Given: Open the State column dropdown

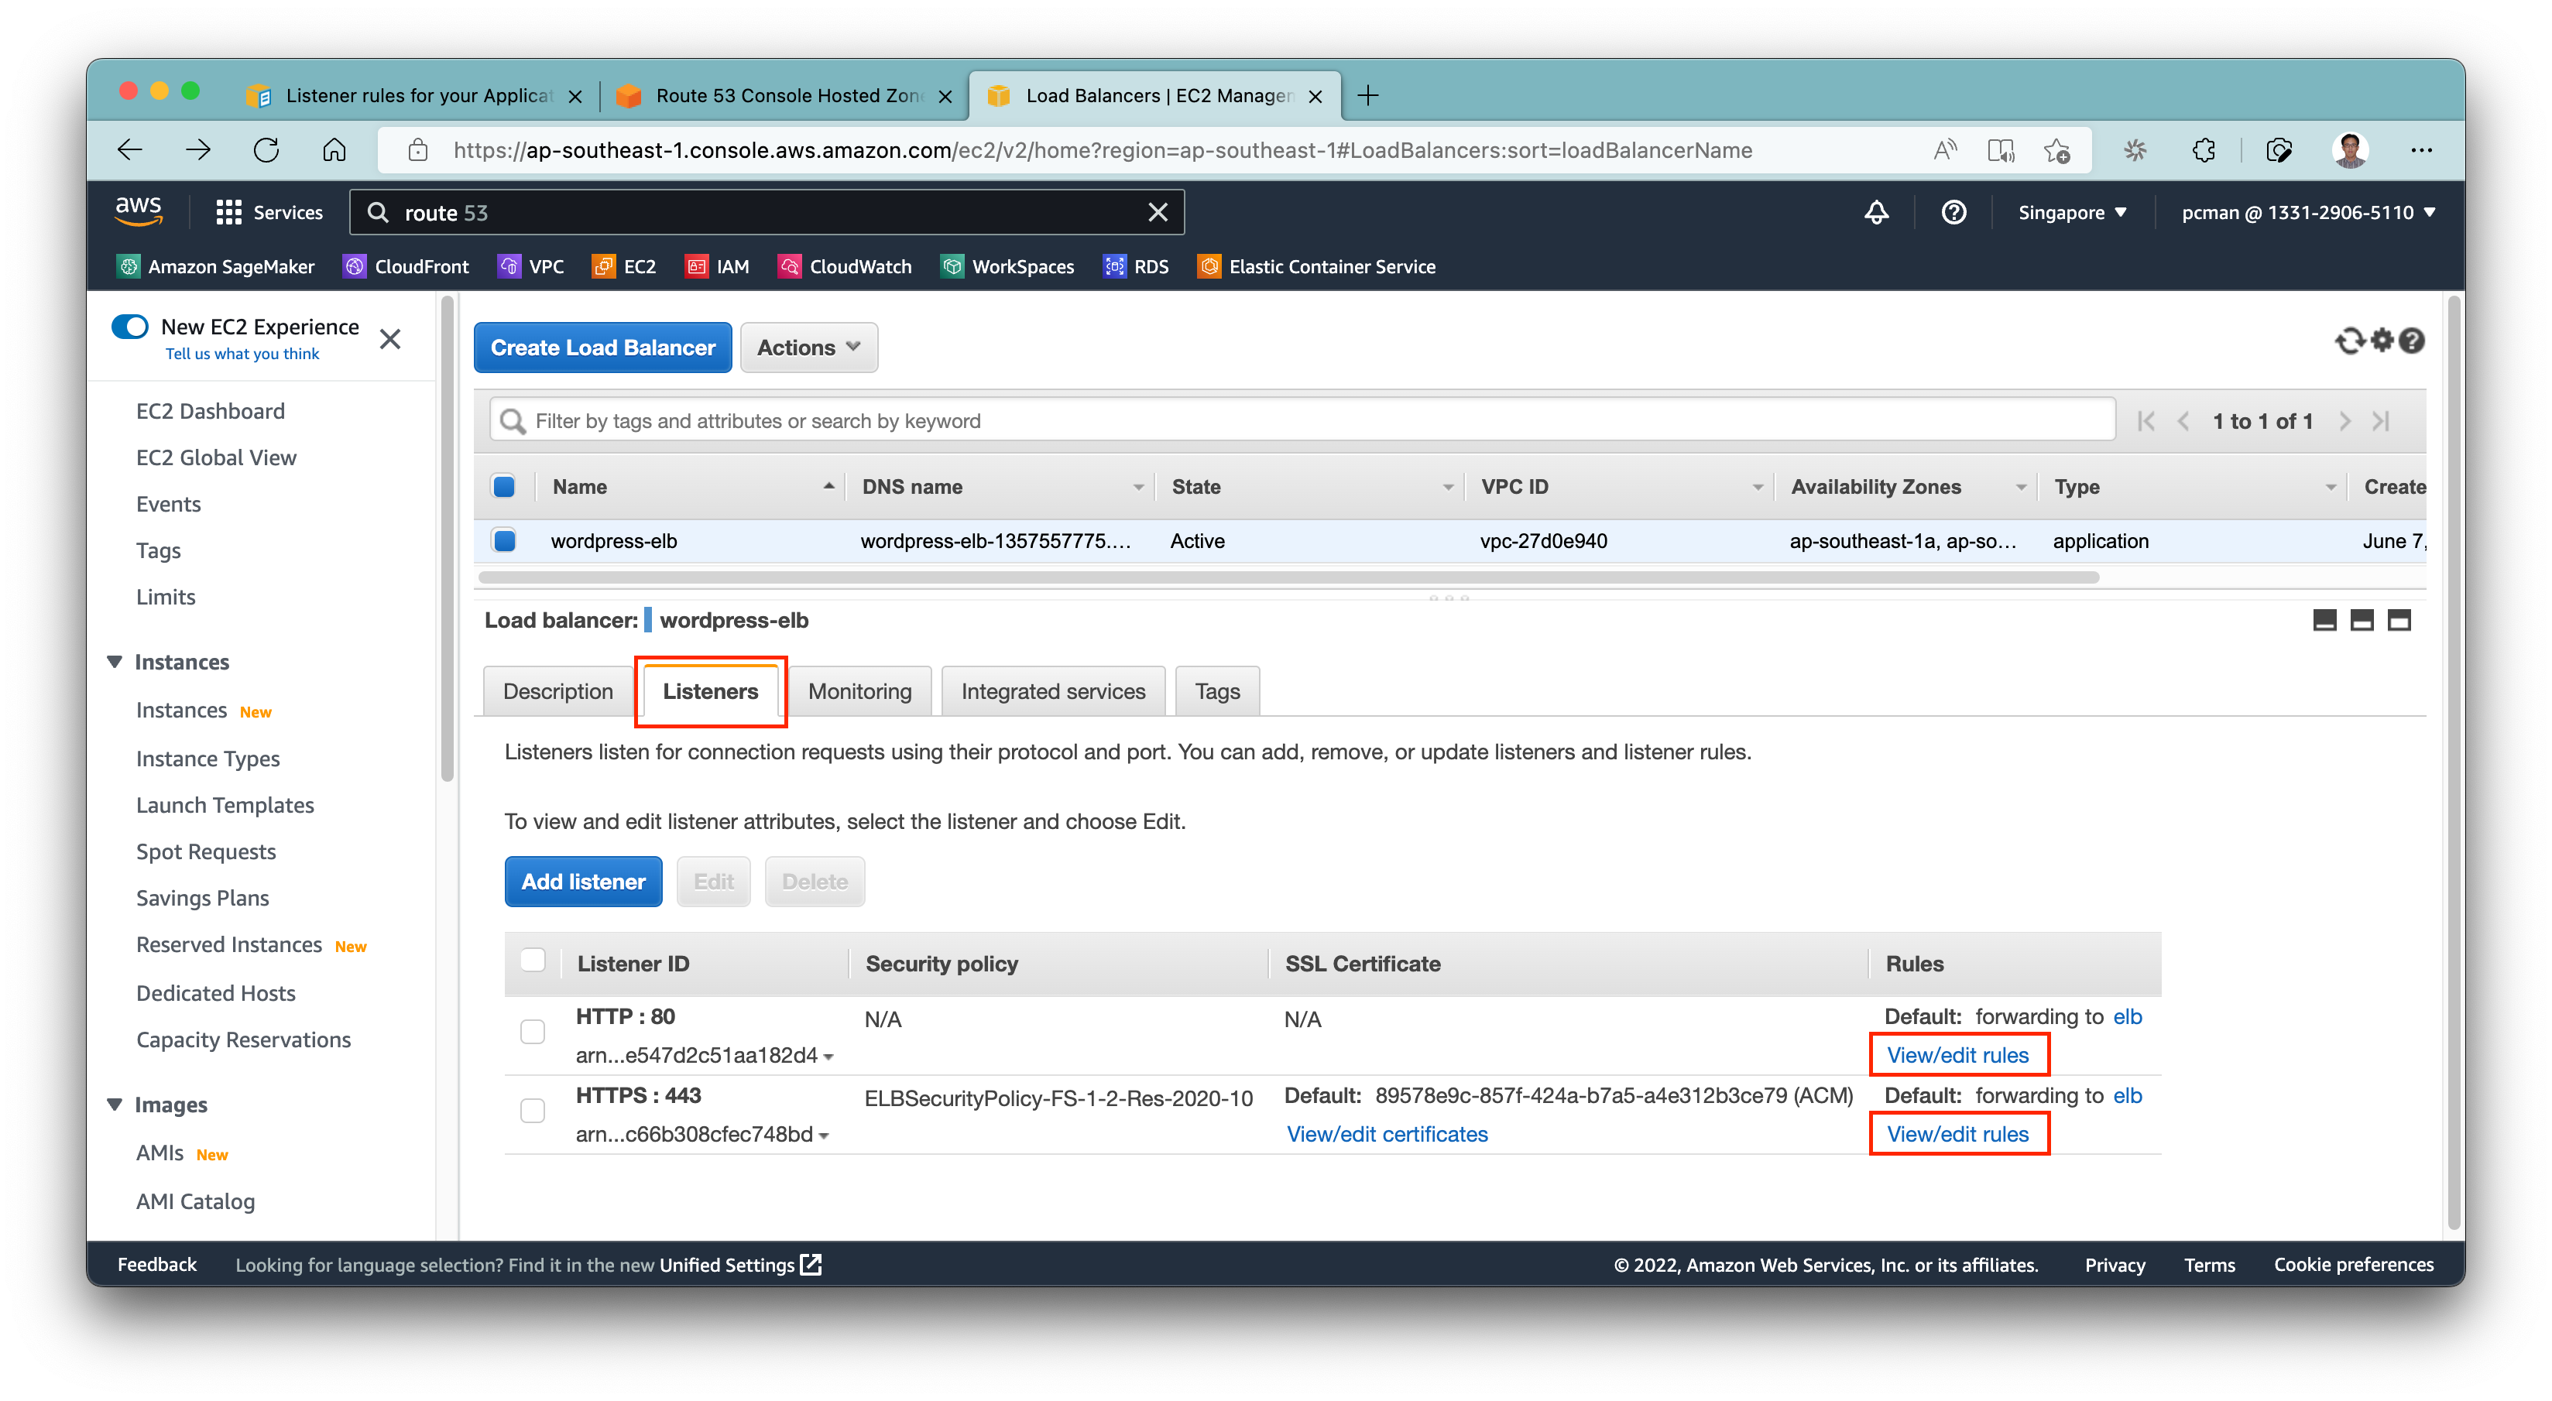Looking at the screenshot, I should click(1449, 487).
